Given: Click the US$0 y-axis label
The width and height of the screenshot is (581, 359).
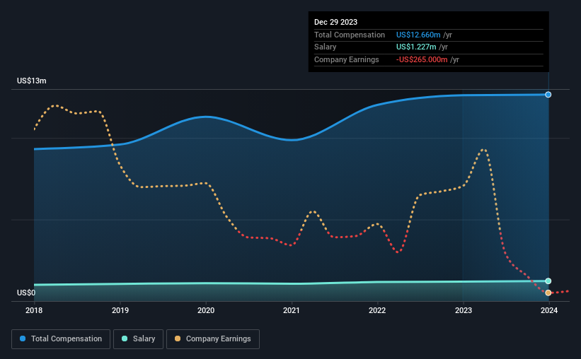Looking at the screenshot, I should (x=26, y=293).
